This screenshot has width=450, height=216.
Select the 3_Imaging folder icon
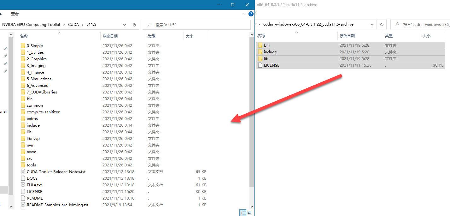(23, 65)
